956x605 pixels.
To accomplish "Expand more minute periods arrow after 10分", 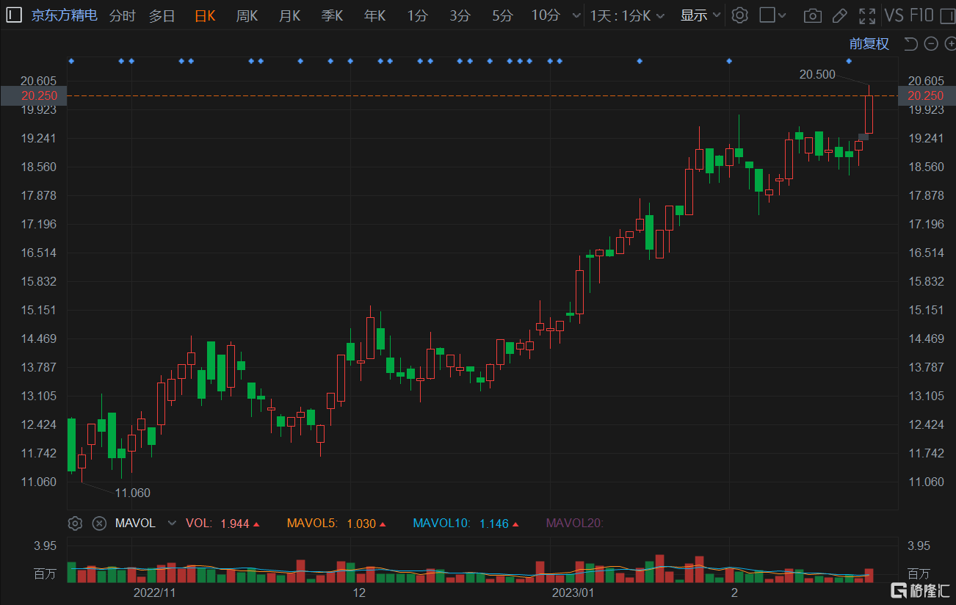I will click(x=576, y=15).
